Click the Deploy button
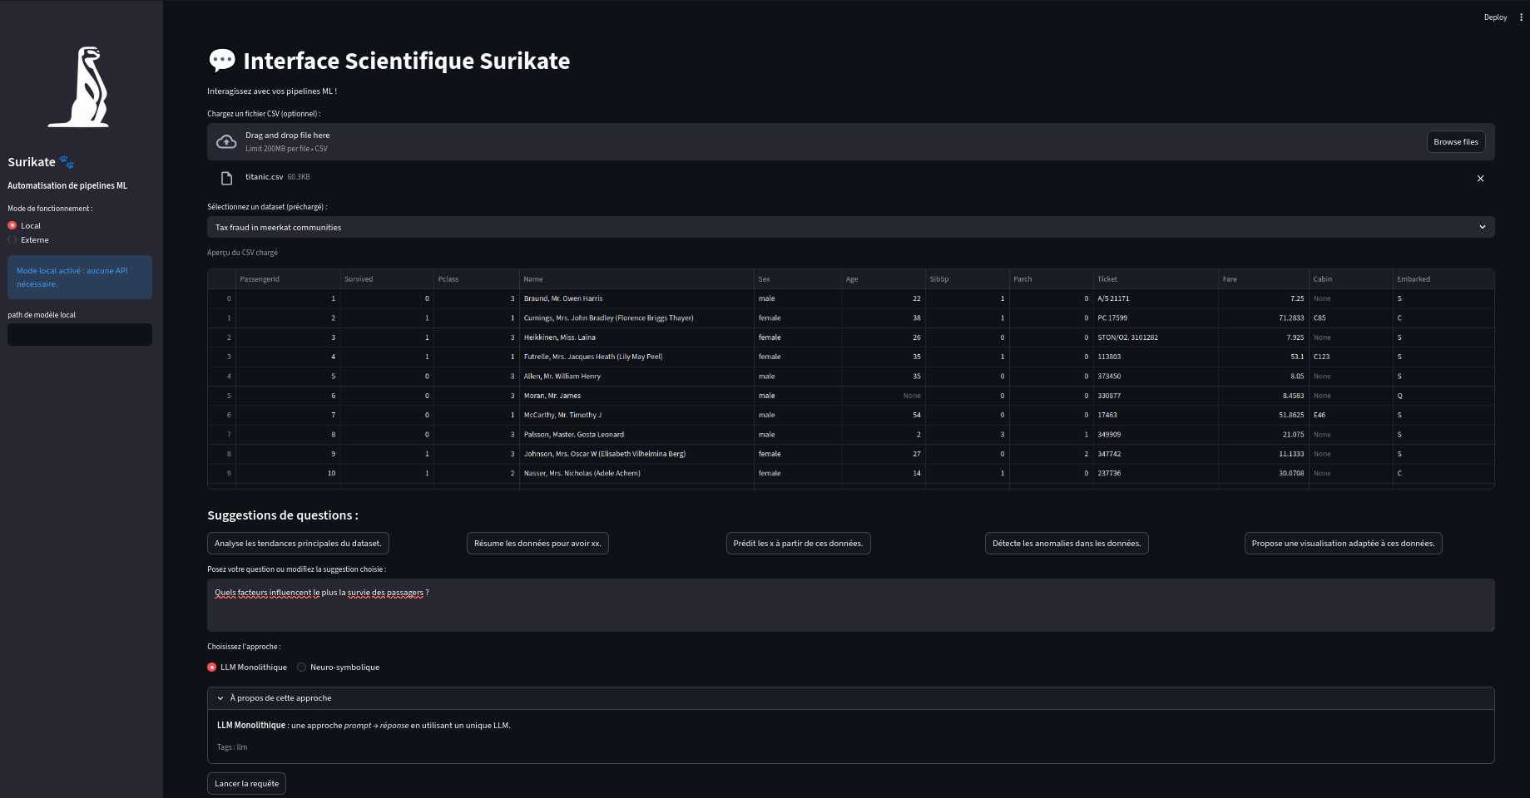 (x=1495, y=17)
